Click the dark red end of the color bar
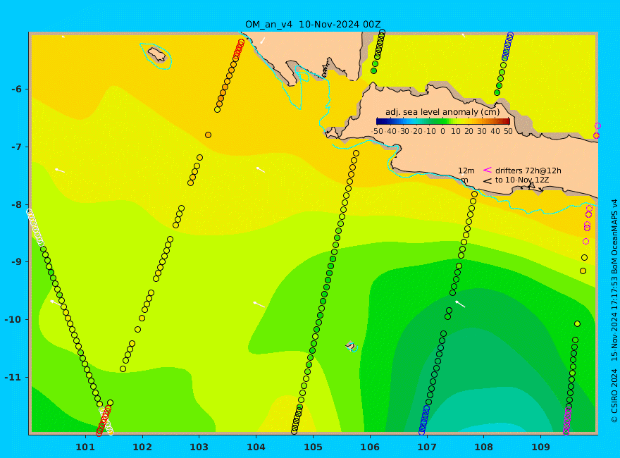Screen dimensions: 620x458 (507, 121)
